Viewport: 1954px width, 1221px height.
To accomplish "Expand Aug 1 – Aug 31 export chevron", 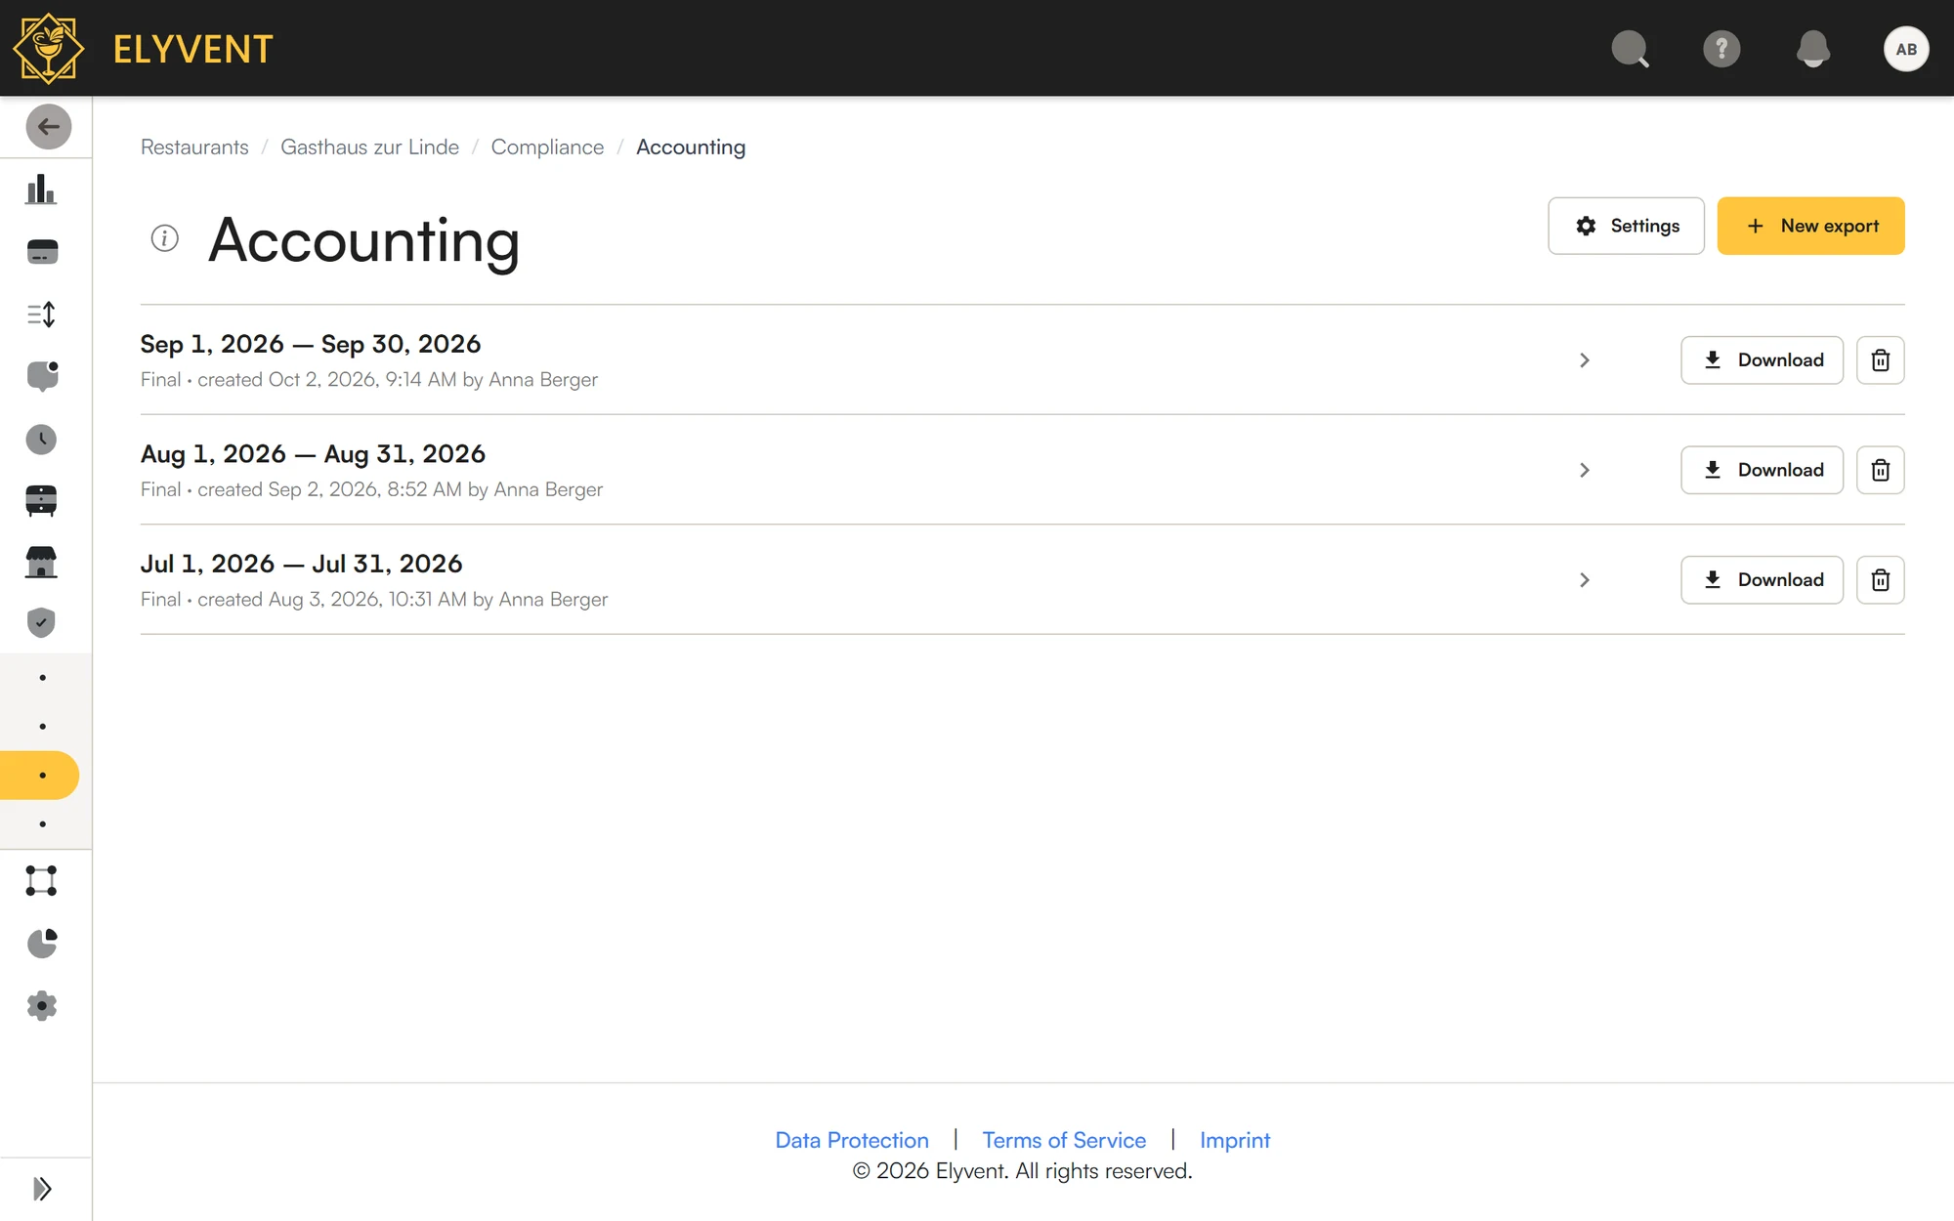I will (1584, 470).
